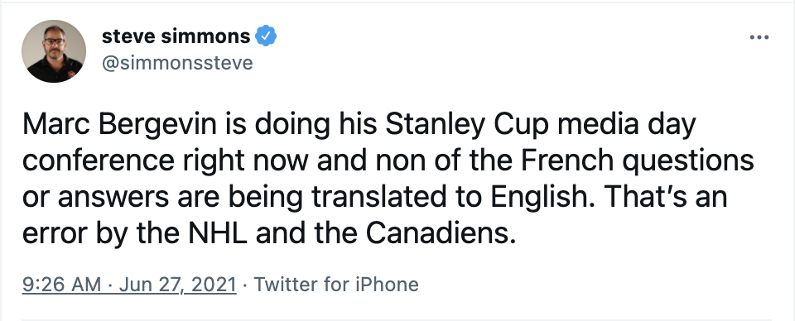795x321 pixels.
Task: Open the @simmonssteve handle link
Action: pos(177,63)
